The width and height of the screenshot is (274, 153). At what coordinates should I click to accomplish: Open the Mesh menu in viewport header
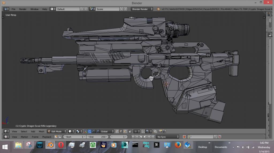click(x=41, y=131)
